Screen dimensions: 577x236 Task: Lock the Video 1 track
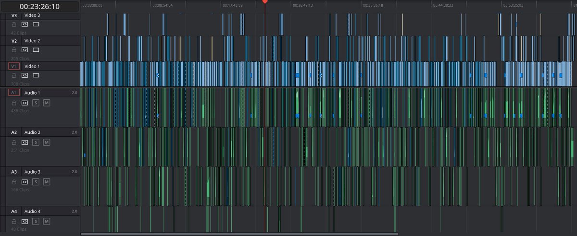[x=14, y=75]
